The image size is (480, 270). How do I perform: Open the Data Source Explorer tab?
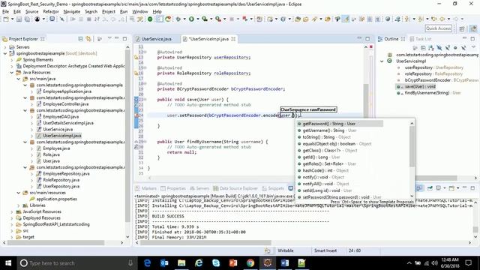coord(235,188)
